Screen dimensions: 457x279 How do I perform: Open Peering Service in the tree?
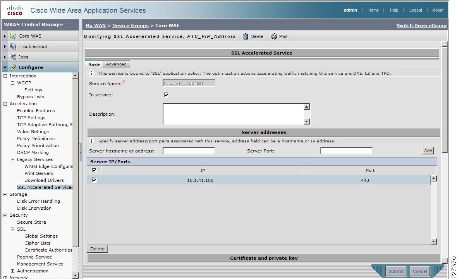34,257
